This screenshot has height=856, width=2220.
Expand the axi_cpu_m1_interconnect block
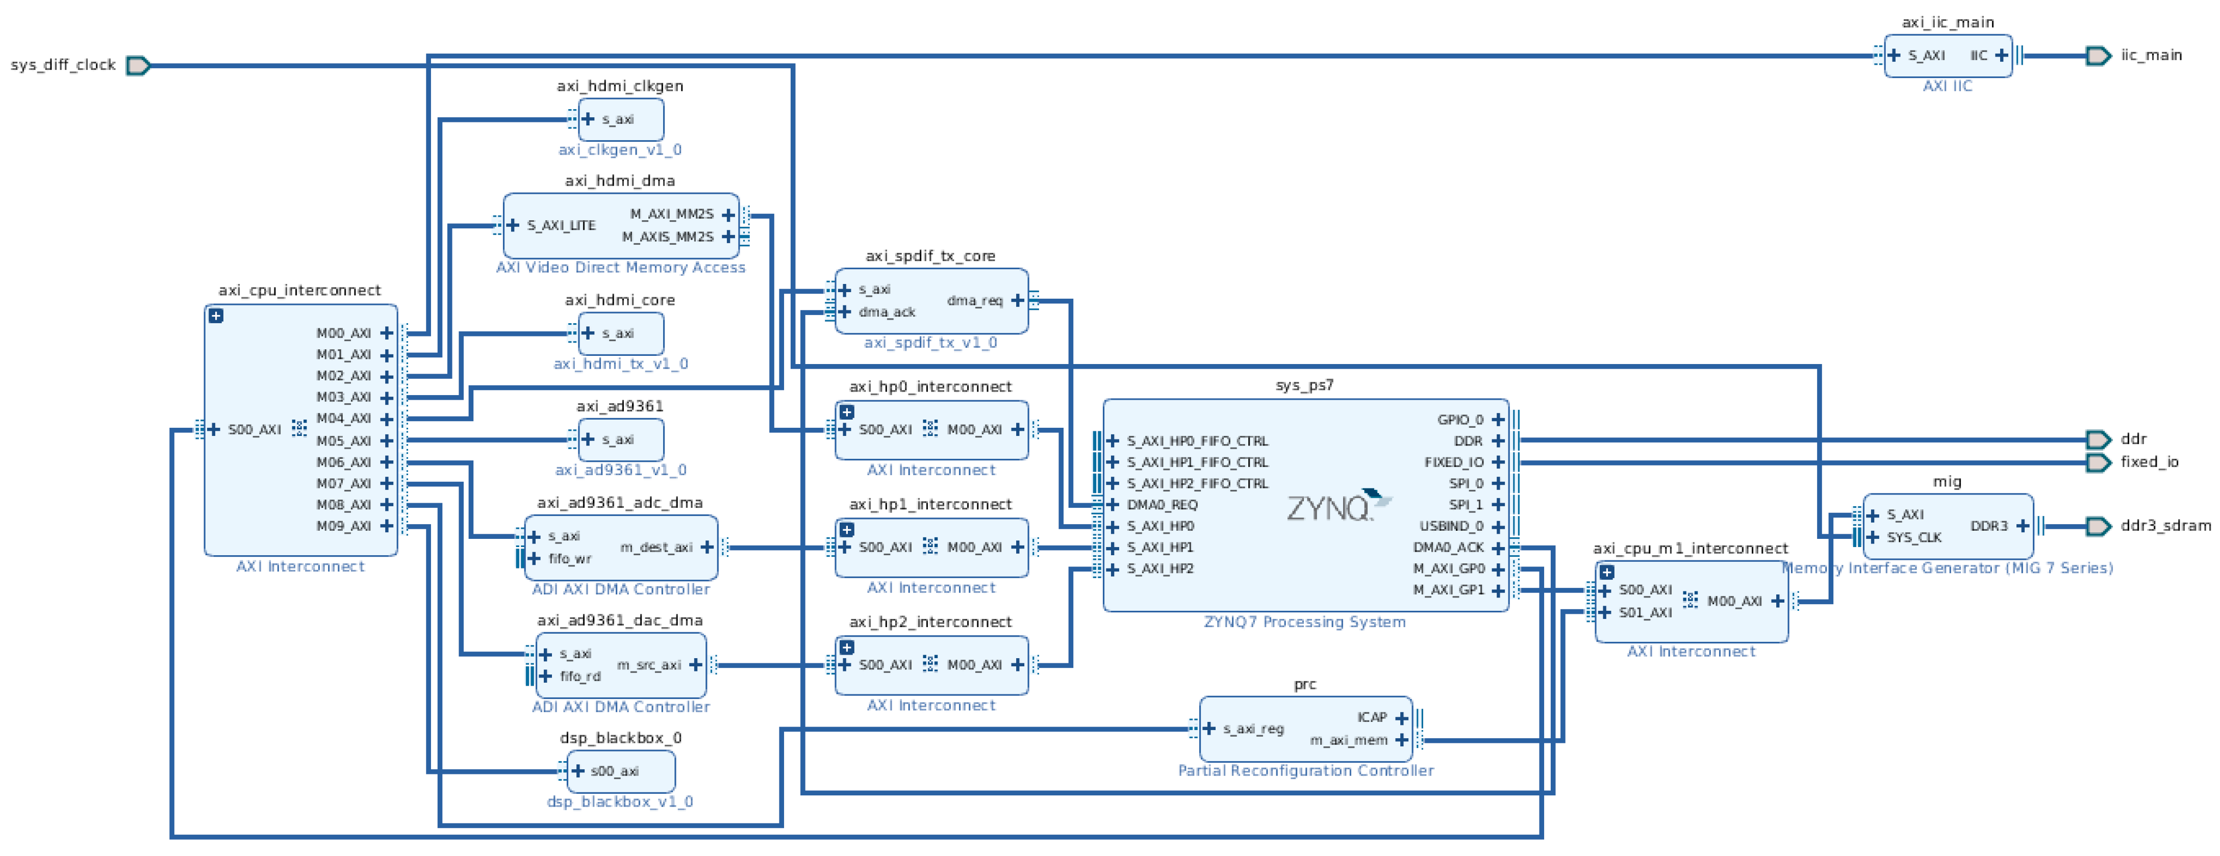click(1606, 572)
